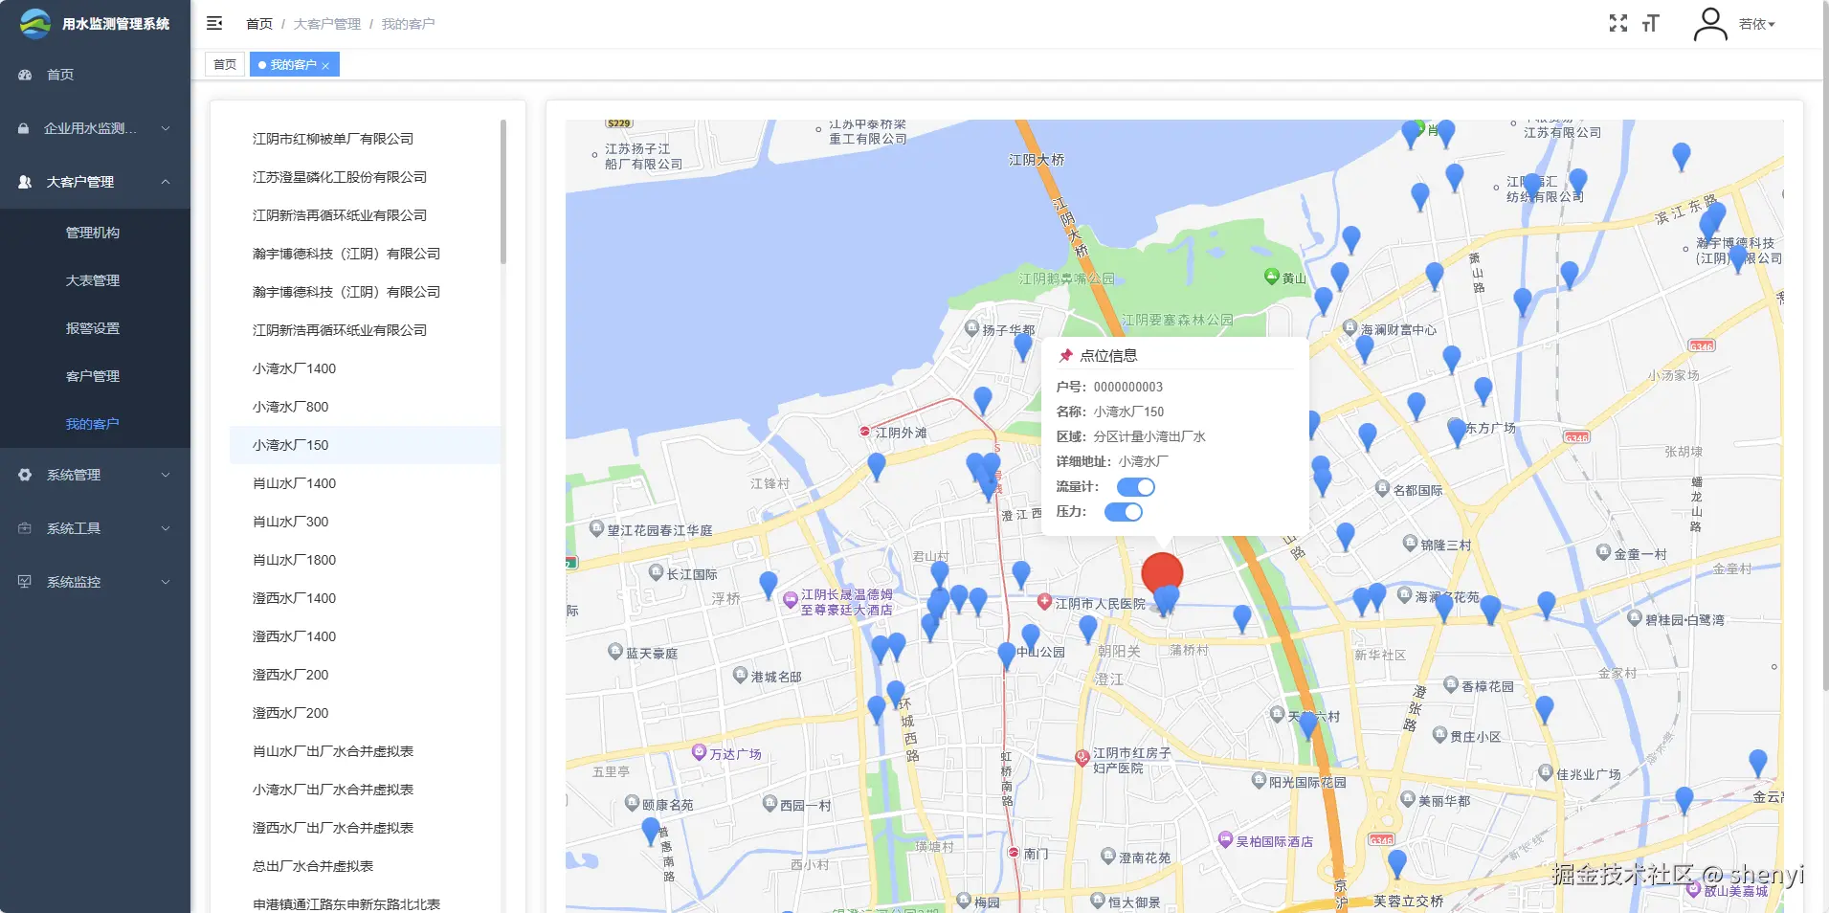1829x913 pixels.
Task: Open the font size setting icon
Action: [1651, 23]
